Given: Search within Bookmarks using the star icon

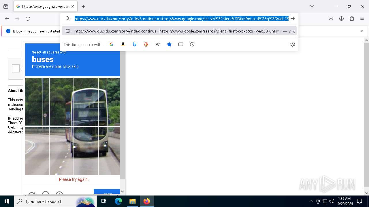Looking at the screenshot, I should pyautogui.click(x=169, y=44).
